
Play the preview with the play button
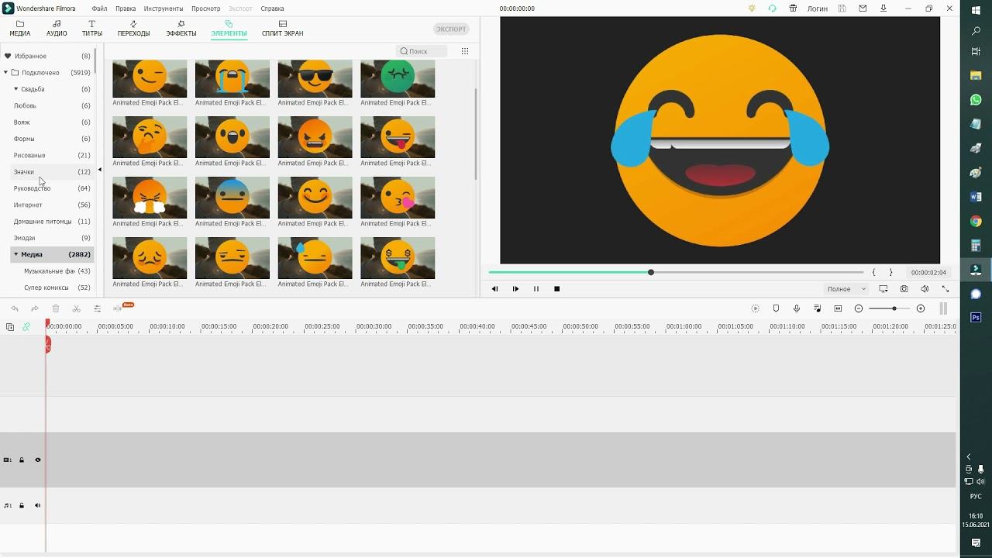click(515, 289)
